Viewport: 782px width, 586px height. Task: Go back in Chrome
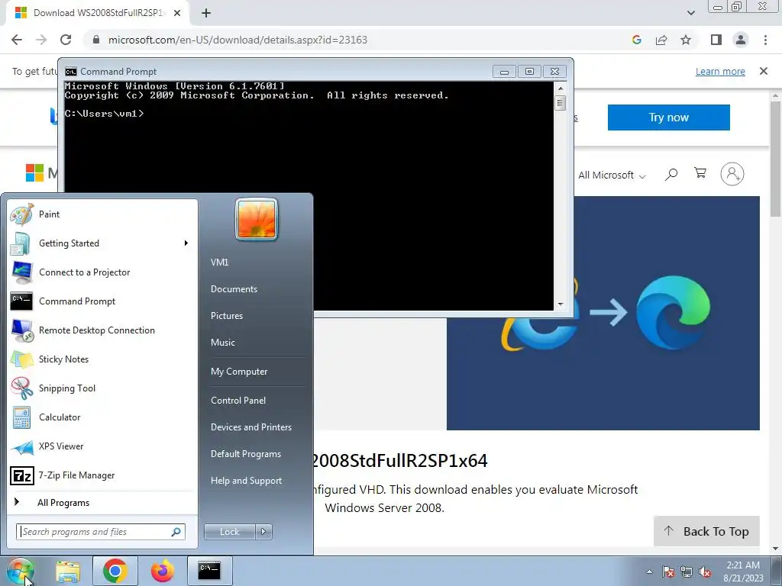coord(17,40)
